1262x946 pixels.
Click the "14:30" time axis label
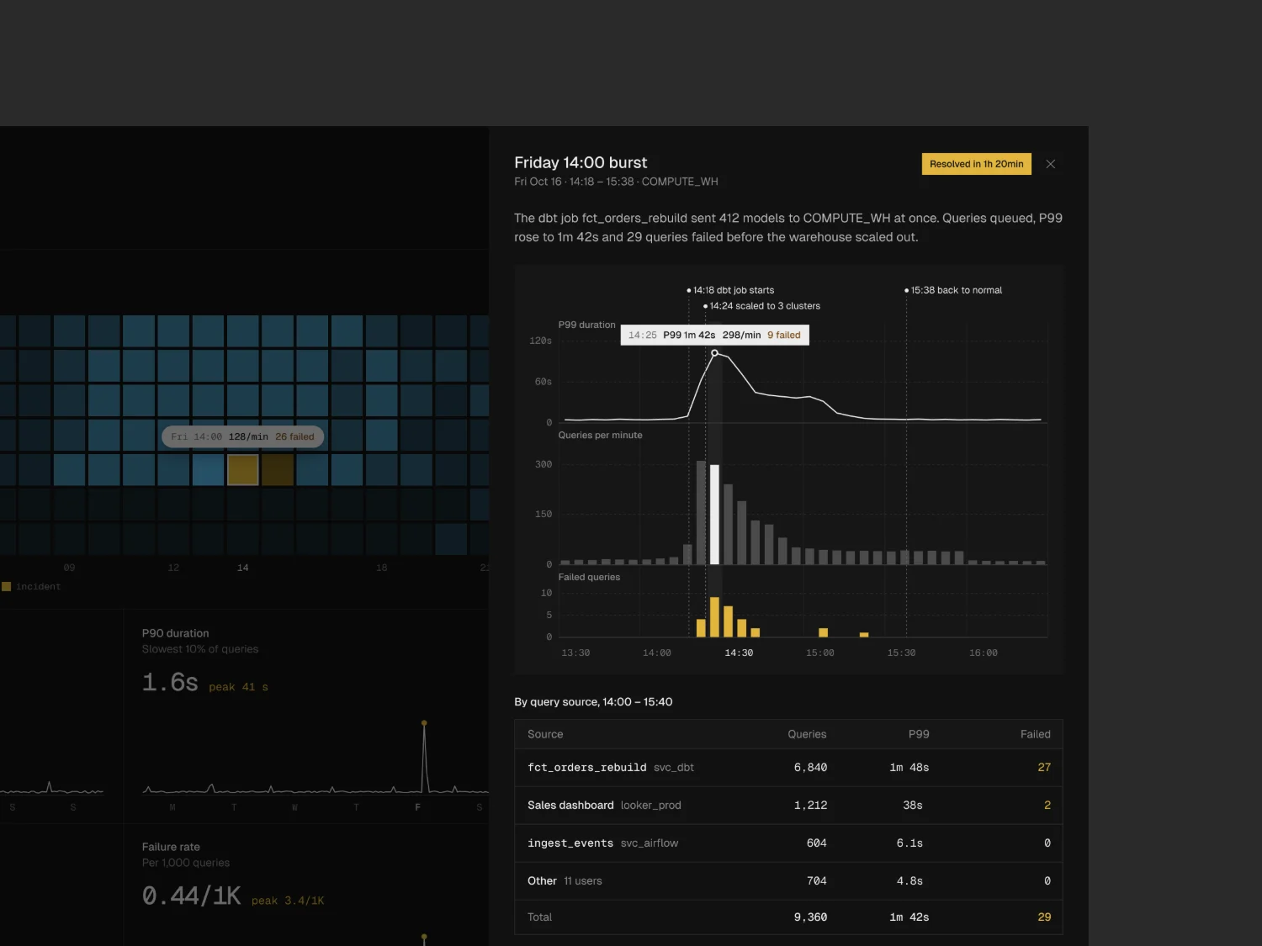tap(739, 653)
